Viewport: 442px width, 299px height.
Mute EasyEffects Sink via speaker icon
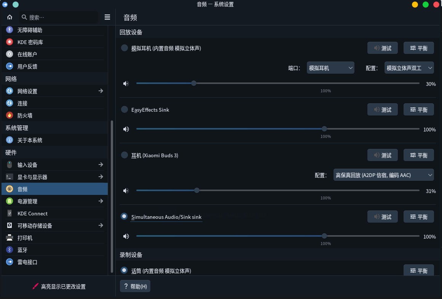coord(126,129)
